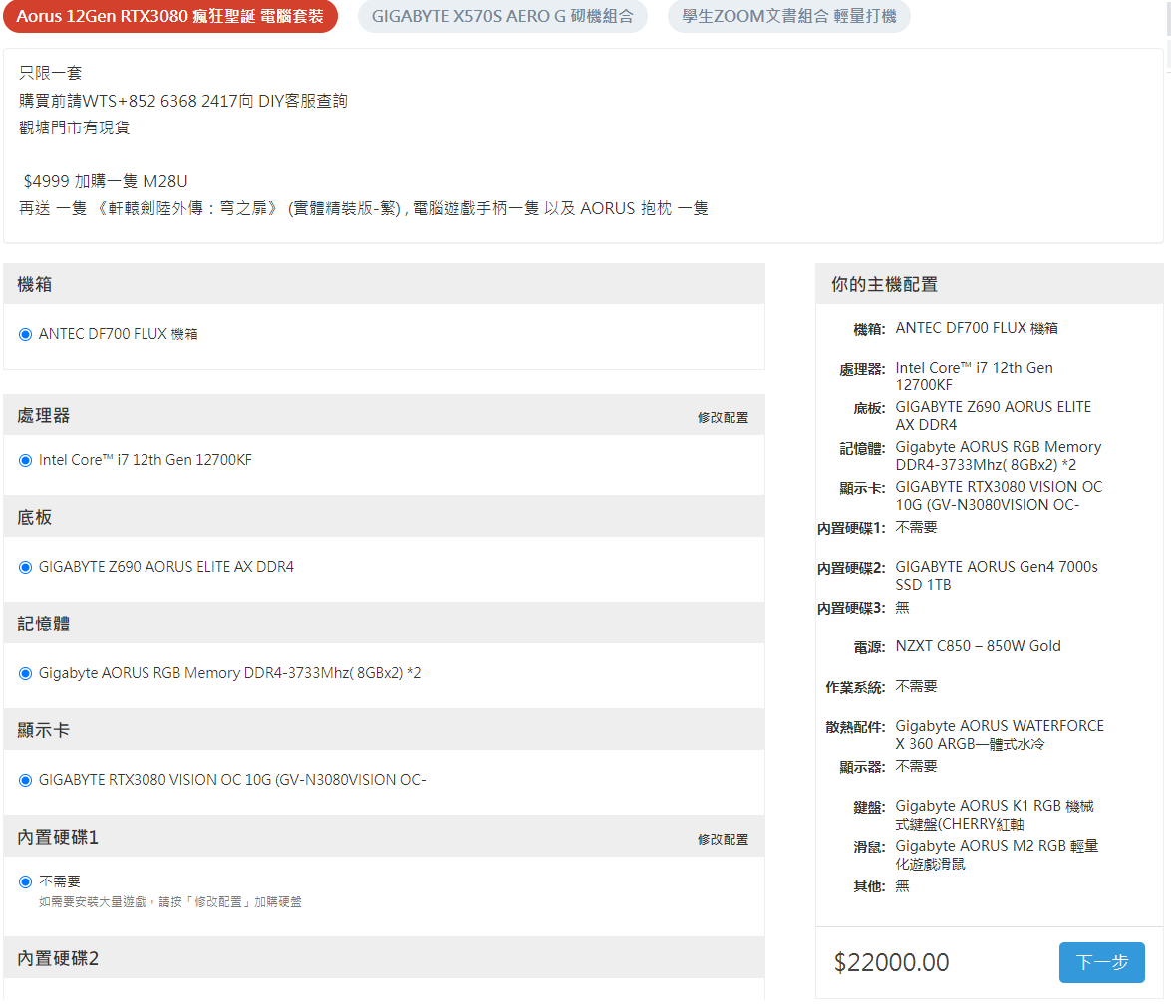Screen dimensions: 1171x1006
Task: Open the 學生ZOOM文書組合 tab
Action: pos(788,17)
